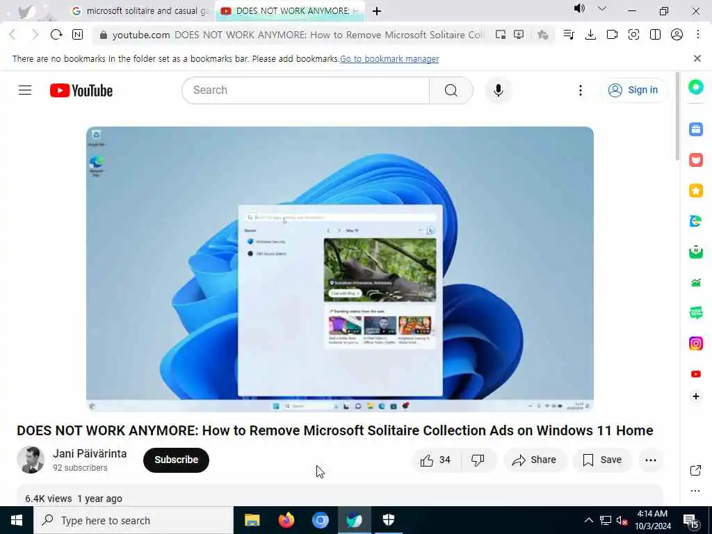Viewport: 712px width, 534px height.
Task: Open the Windows notification center
Action: [691, 521]
